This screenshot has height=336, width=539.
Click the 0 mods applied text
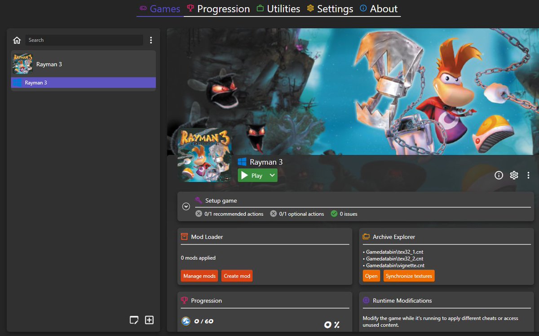[198, 258]
